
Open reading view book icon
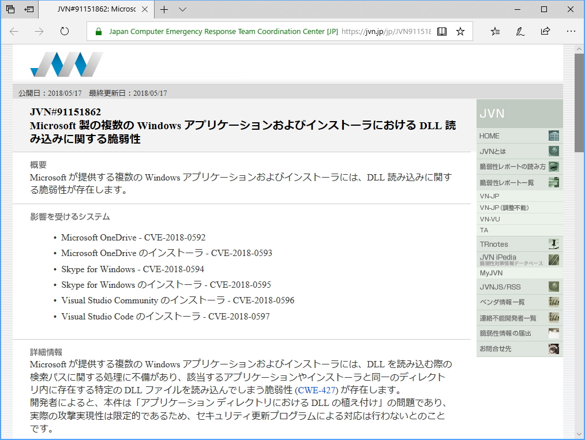point(442,31)
